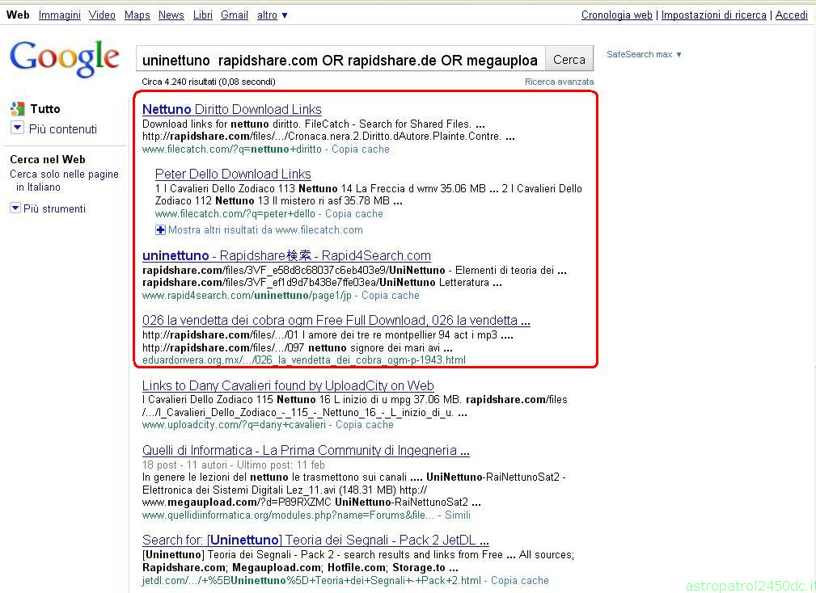Open Copia cache for rapid4search result
The image size is (816, 593).
tap(391, 295)
